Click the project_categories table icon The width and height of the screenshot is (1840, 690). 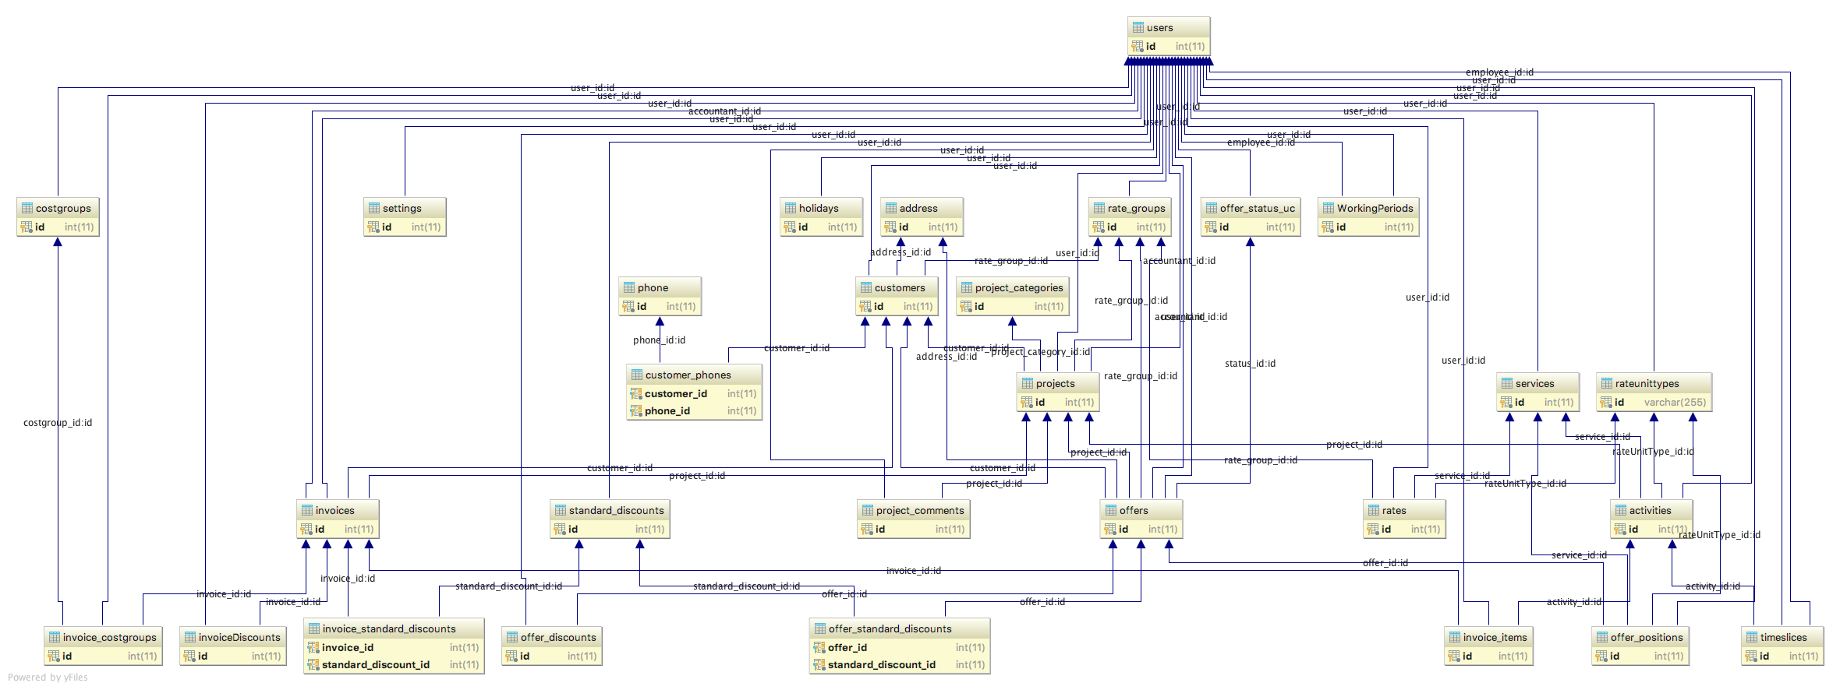pos(967,287)
